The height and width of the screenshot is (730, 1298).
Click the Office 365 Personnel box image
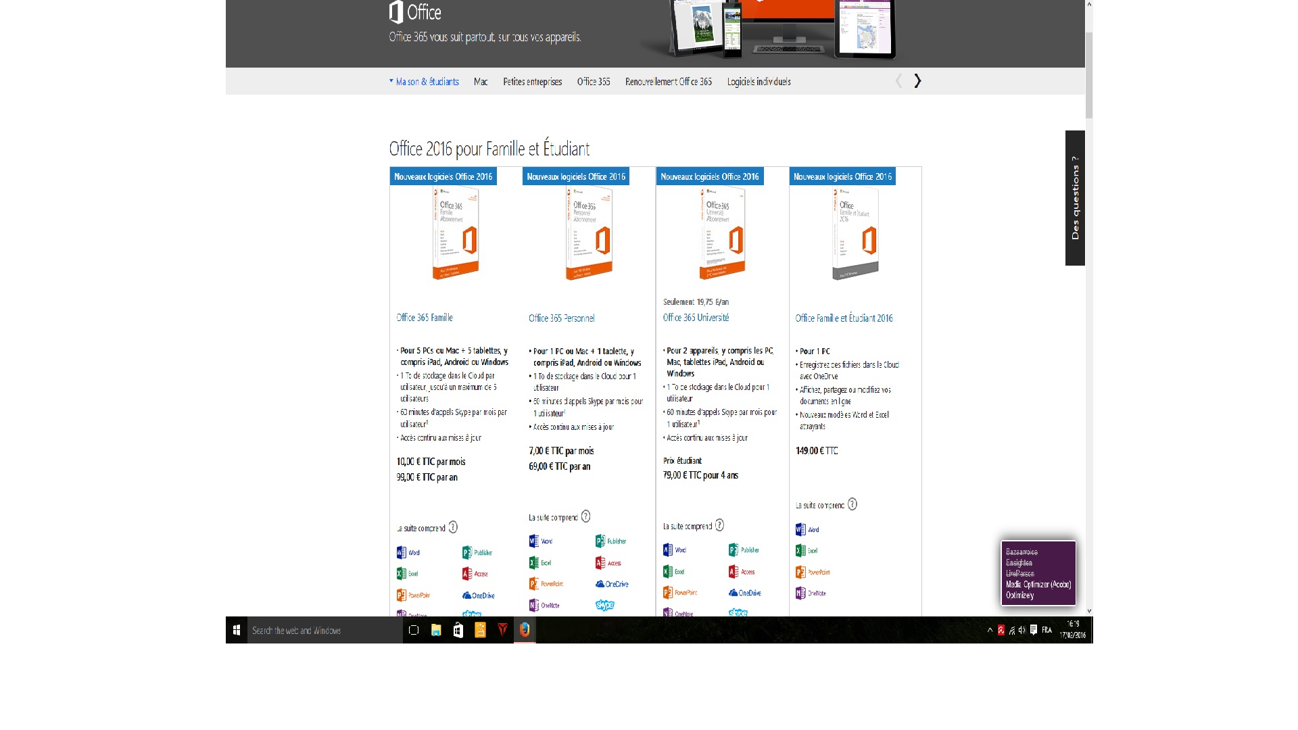pyautogui.click(x=589, y=233)
